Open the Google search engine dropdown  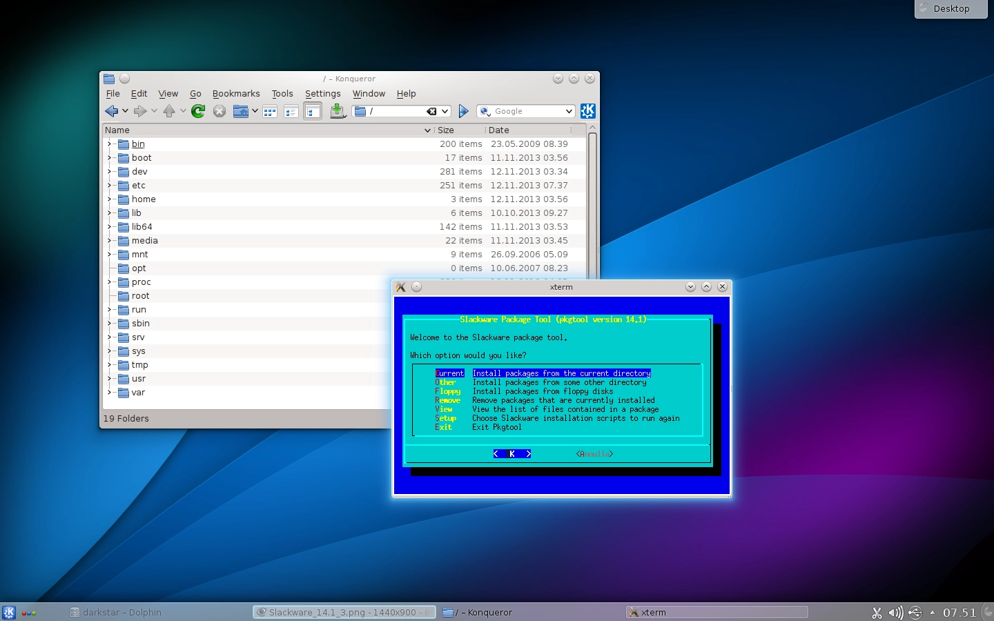tap(568, 110)
